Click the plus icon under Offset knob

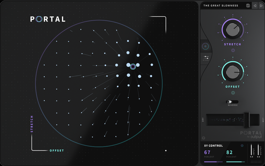233,93
